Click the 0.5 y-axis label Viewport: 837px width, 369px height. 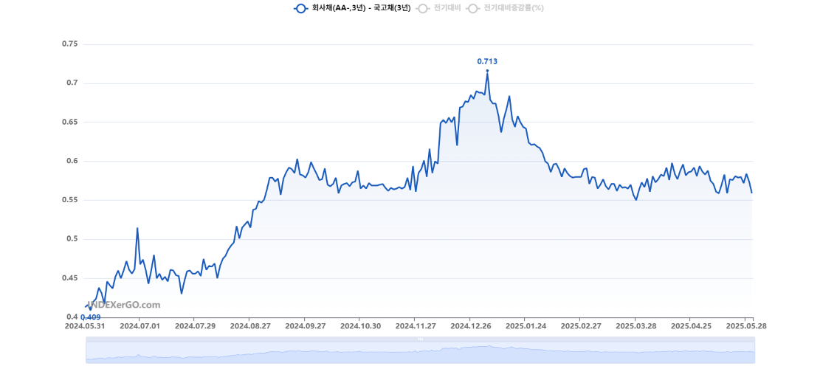[72, 239]
